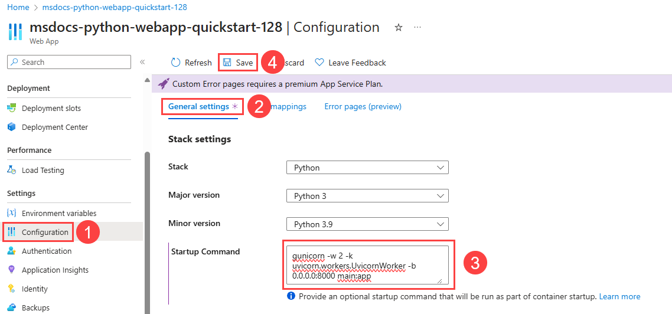This screenshot has height=314, width=672.
Task: Open the Major version dropdown
Action: tap(367, 196)
